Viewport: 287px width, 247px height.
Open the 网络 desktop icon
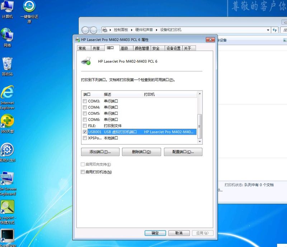[7, 36]
